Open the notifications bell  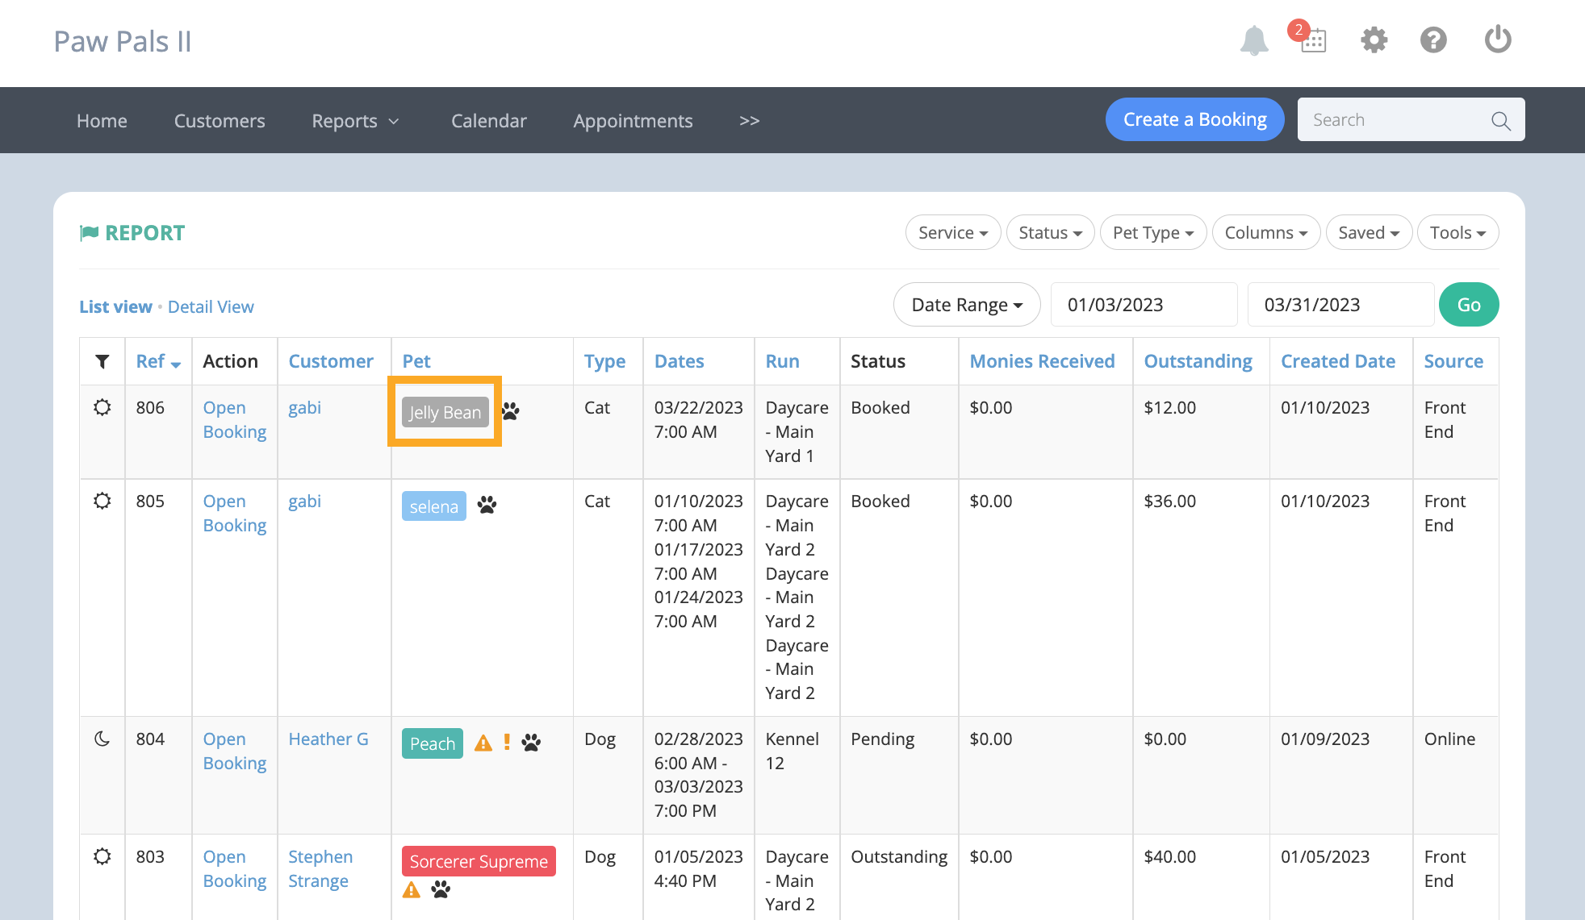point(1254,40)
